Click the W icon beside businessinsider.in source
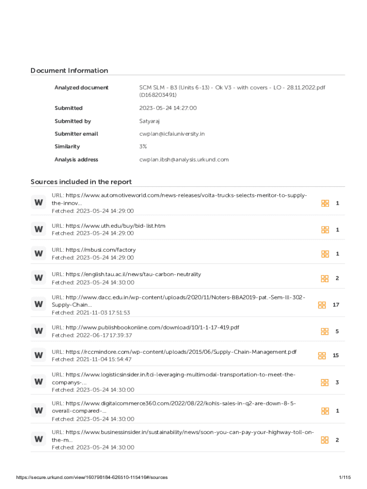The width and height of the screenshot is (367, 489). tap(38, 439)
